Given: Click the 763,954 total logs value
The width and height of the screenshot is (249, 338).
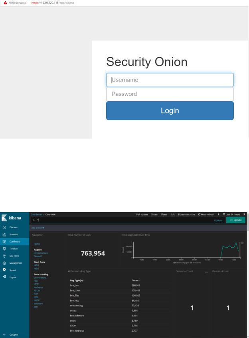Looking at the screenshot, I should coord(93,253).
